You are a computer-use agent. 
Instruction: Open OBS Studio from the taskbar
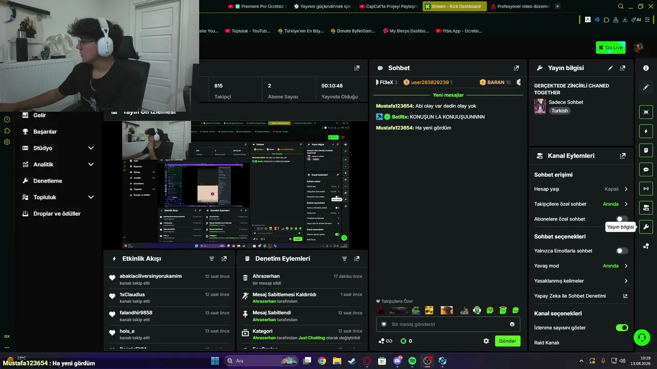(428, 361)
